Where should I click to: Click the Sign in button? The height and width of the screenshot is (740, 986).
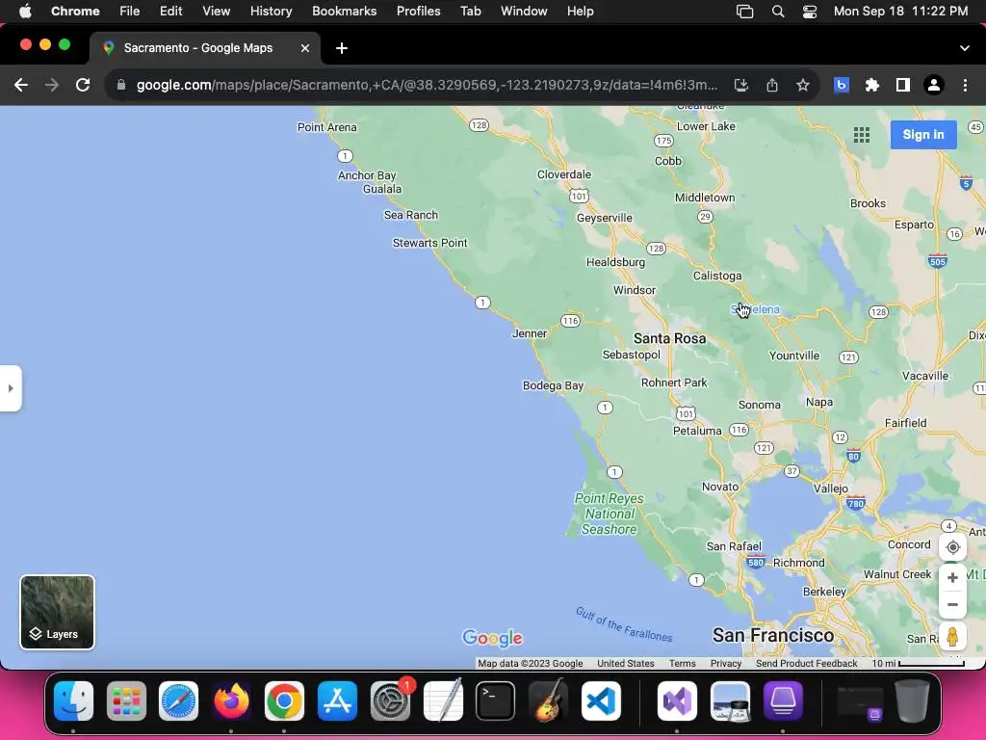[x=923, y=135]
